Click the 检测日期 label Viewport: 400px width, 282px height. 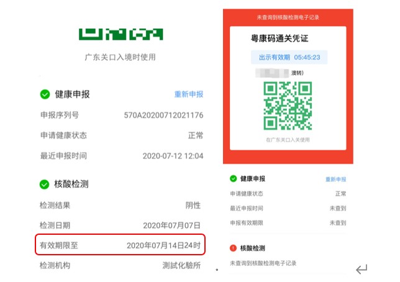[x=55, y=225]
